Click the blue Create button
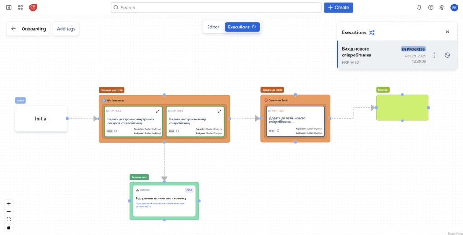Screen dimensions: 463x235 pos(338,8)
